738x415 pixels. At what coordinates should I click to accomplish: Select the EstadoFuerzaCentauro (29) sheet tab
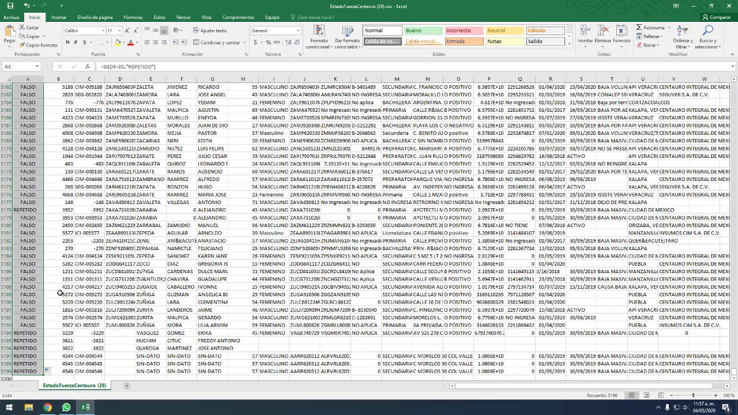click(x=74, y=385)
